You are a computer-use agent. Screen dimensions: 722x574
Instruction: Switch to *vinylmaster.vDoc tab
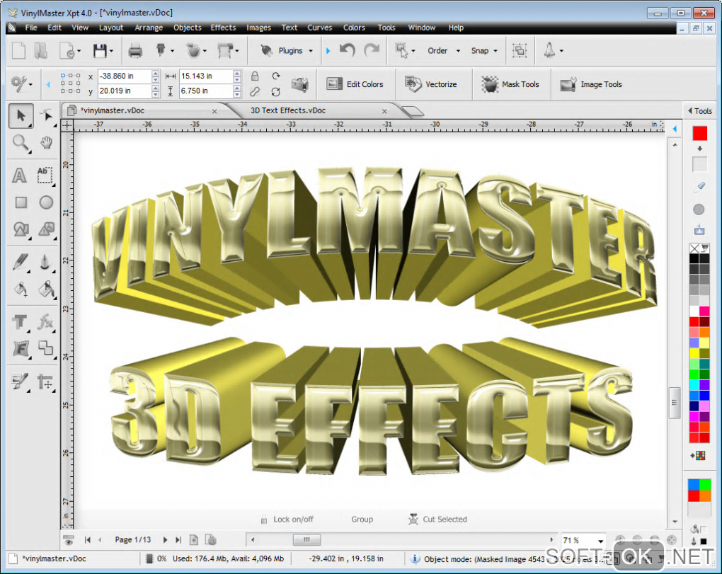(113, 110)
